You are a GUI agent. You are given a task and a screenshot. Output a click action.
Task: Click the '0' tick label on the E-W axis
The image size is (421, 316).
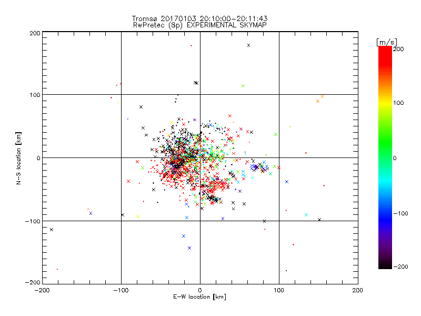(200, 290)
